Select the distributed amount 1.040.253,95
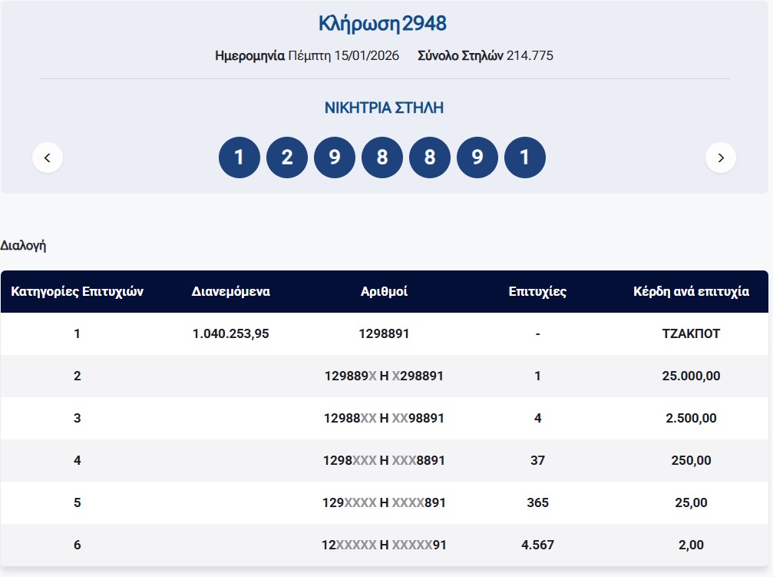The width and height of the screenshot is (773, 577). coord(230,334)
